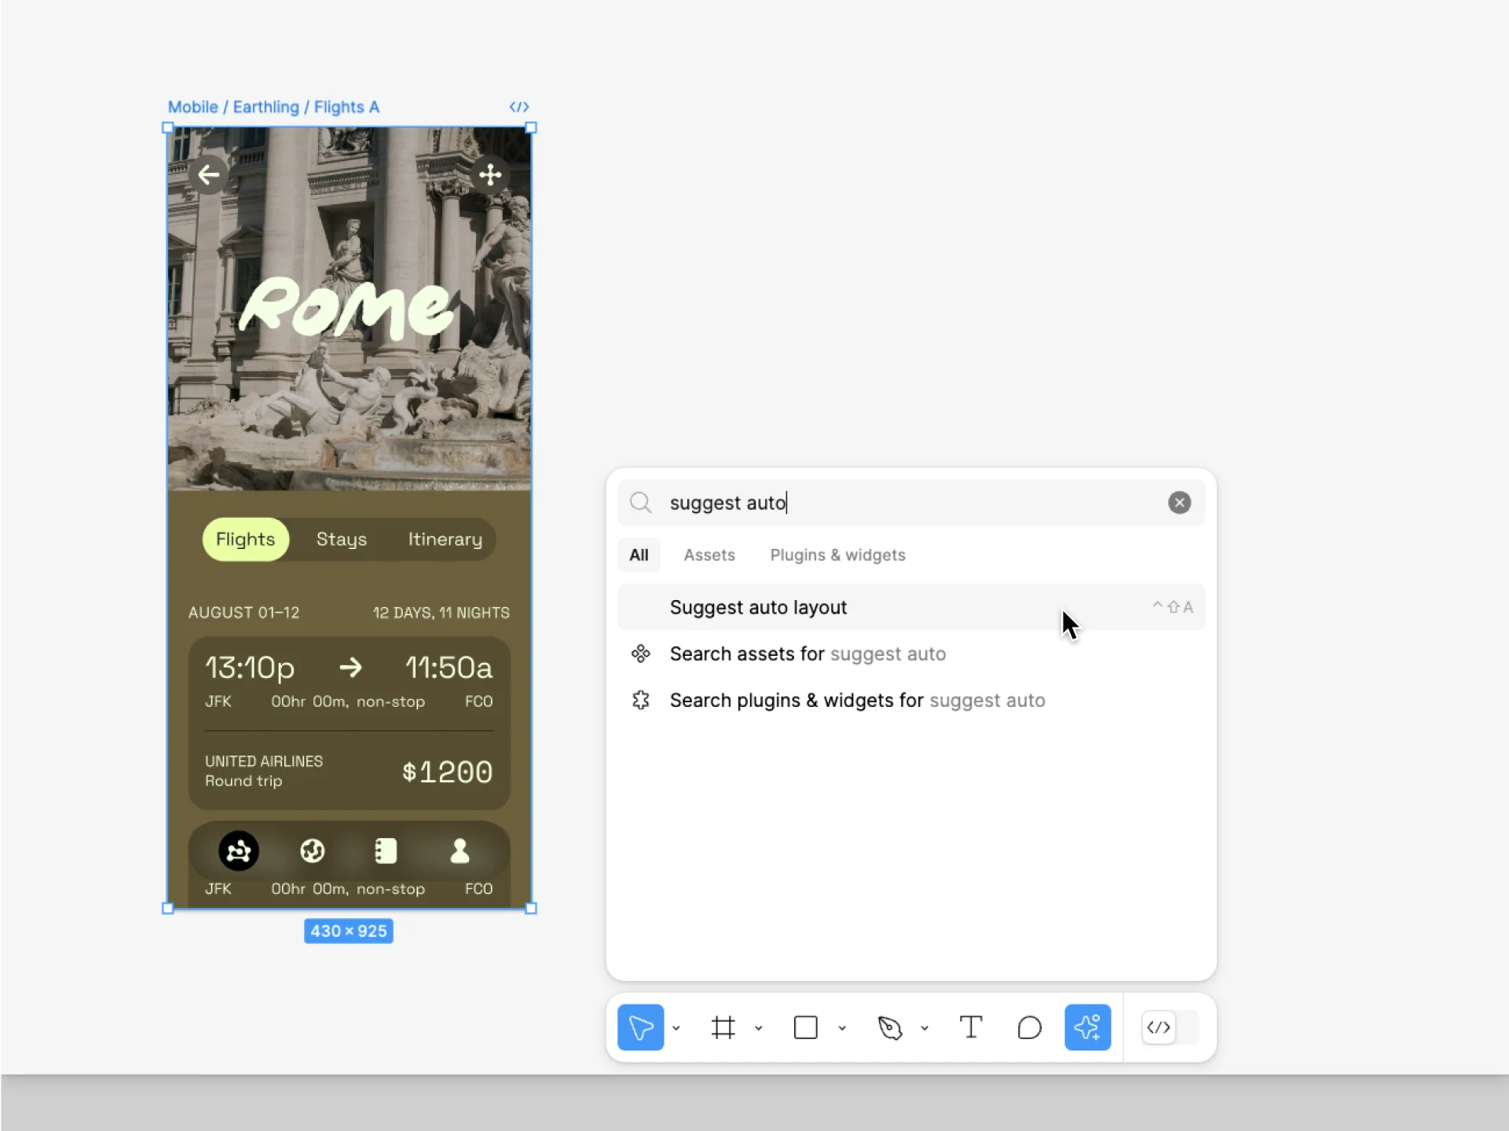The height and width of the screenshot is (1131, 1509).
Task: Click Search assets for suggest auto
Action: (911, 653)
